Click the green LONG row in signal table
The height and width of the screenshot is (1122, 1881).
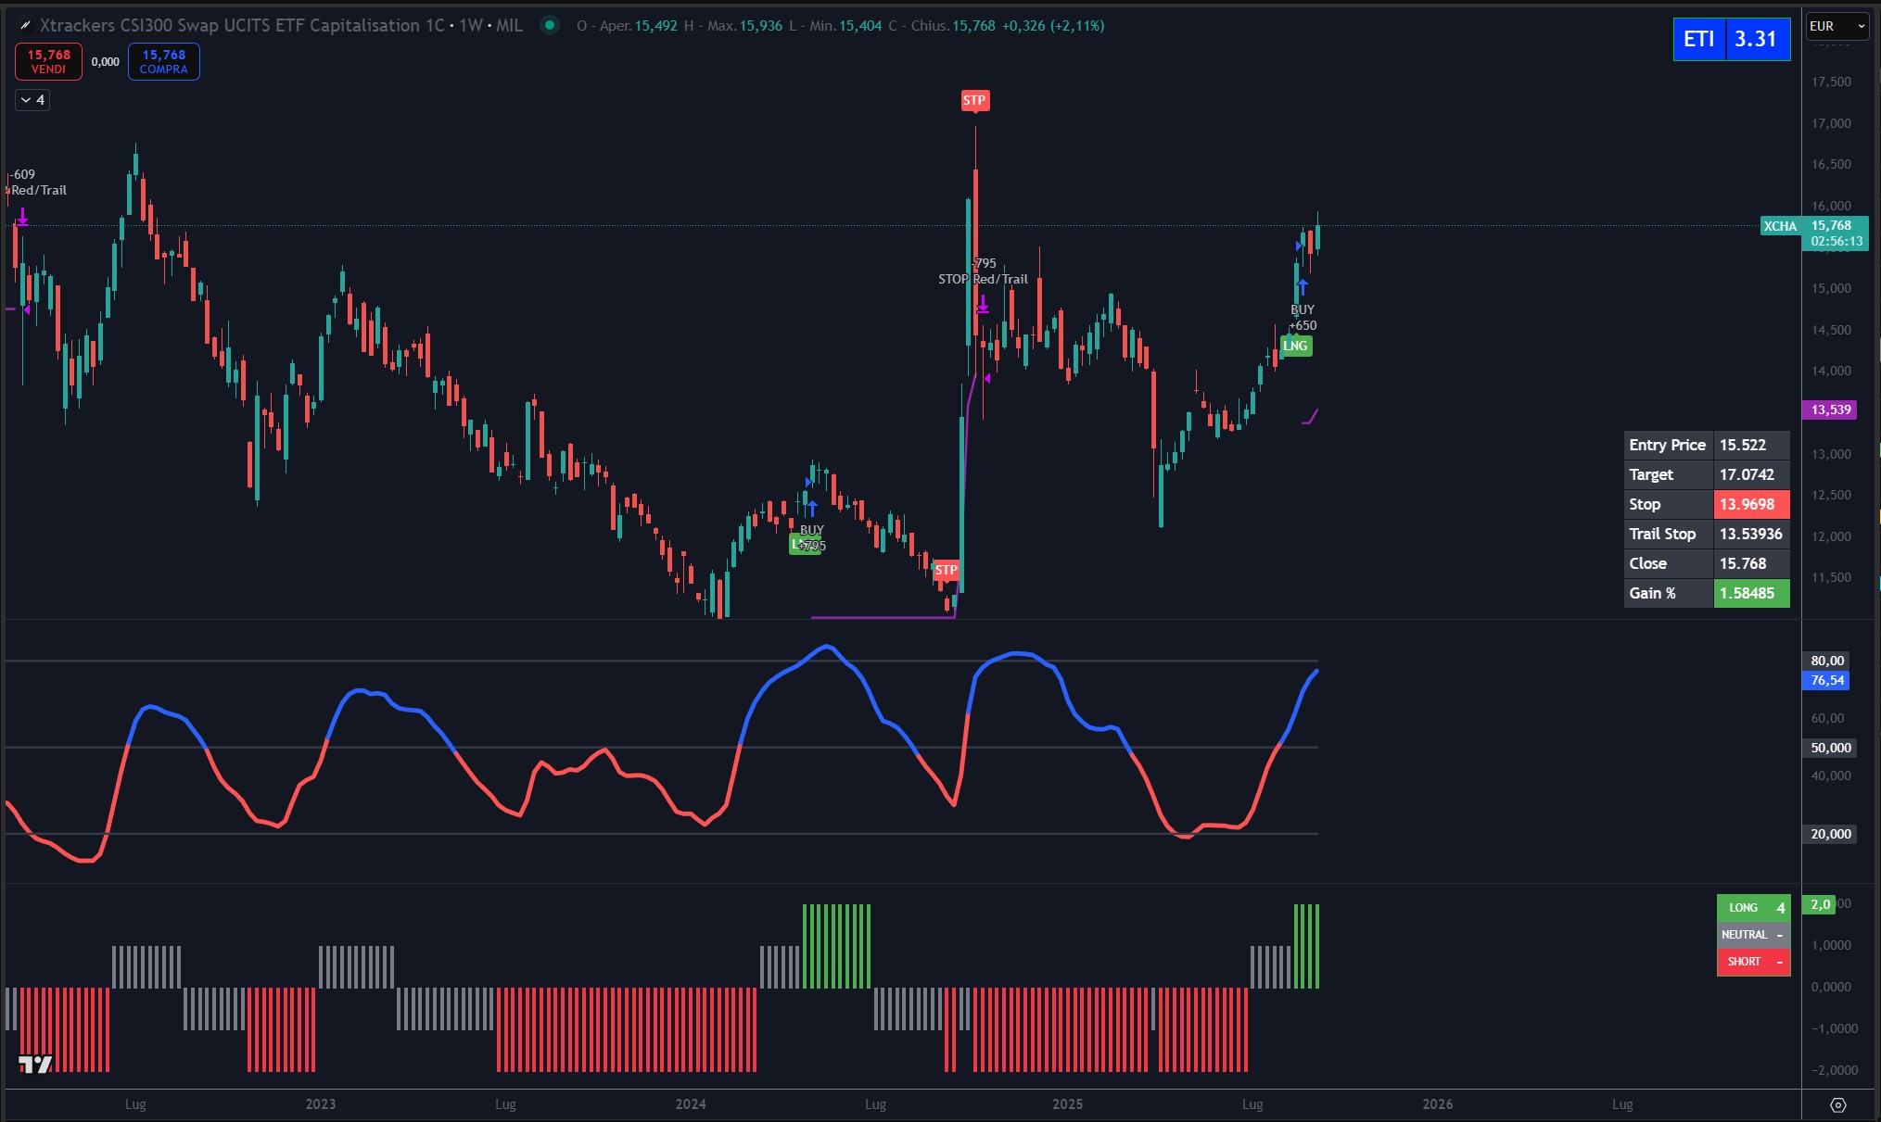click(x=1752, y=908)
